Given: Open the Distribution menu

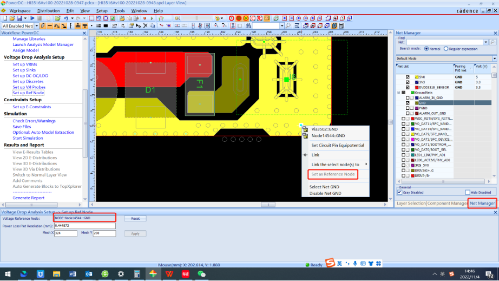Looking at the screenshot, I should pyautogui.click(x=48, y=11).
